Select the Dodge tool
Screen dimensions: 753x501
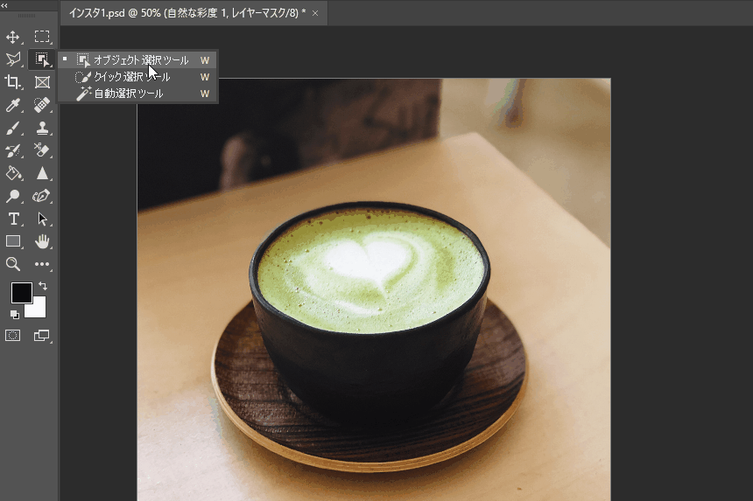point(13,196)
